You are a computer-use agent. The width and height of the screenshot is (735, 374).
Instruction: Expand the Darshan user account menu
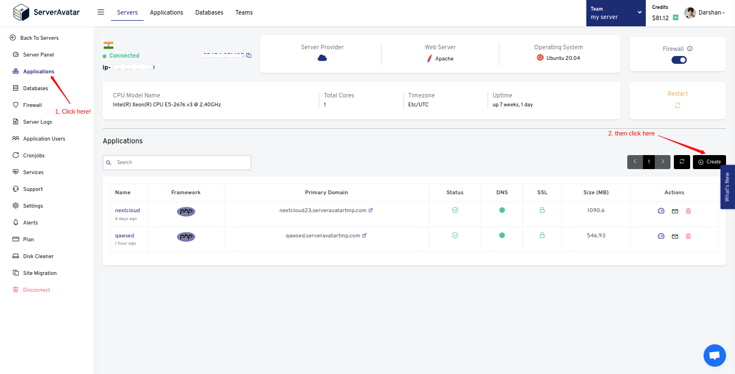coord(705,13)
